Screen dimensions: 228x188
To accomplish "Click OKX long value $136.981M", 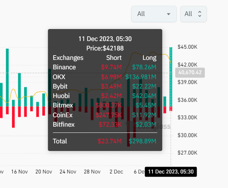I will [x=141, y=77].
